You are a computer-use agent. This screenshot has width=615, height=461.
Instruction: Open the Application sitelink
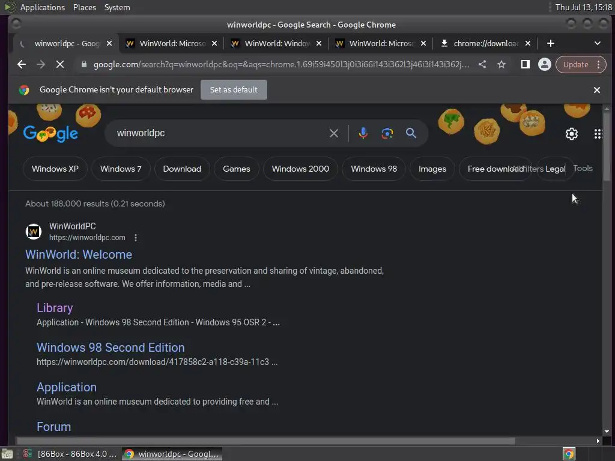pos(67,387)
